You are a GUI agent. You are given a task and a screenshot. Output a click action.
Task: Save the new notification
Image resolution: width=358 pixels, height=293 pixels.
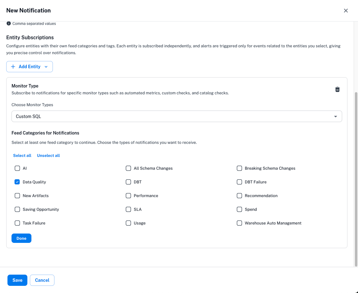pos(17,280)
